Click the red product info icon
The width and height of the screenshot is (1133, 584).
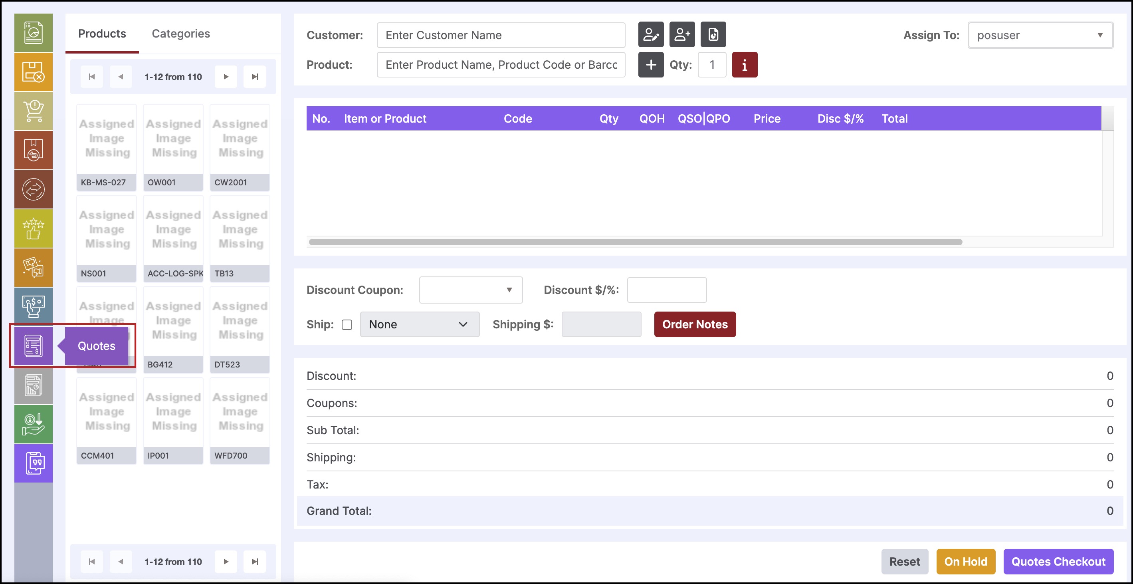(745, 65)
